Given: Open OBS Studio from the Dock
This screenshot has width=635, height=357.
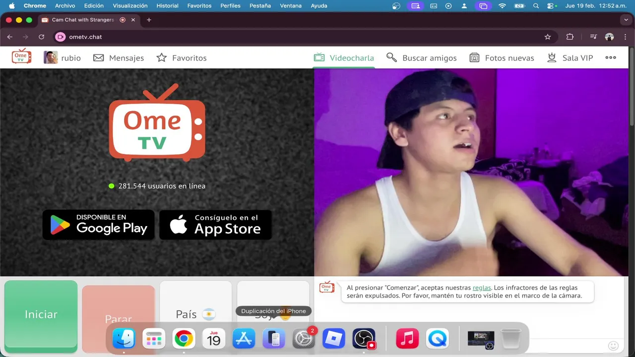Looking at the screenshot, I should click(x=364, y=339).
